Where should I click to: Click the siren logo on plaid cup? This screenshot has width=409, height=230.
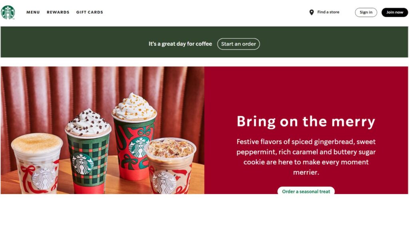point(82,164)
